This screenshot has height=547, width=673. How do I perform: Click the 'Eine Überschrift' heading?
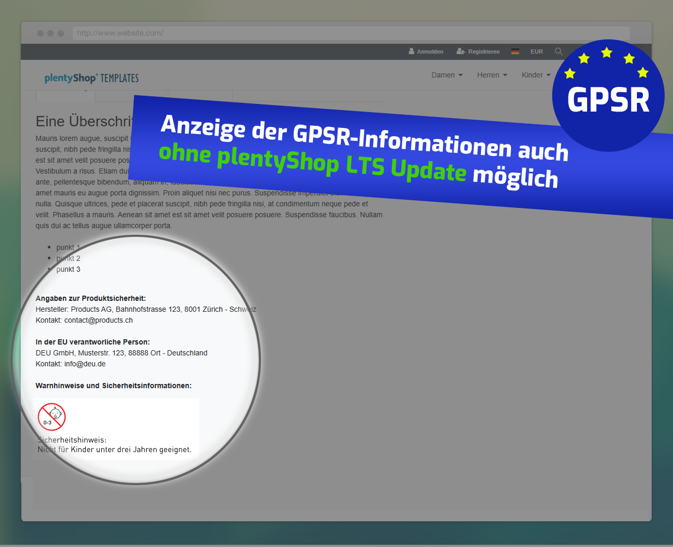(x=85, y=121)
